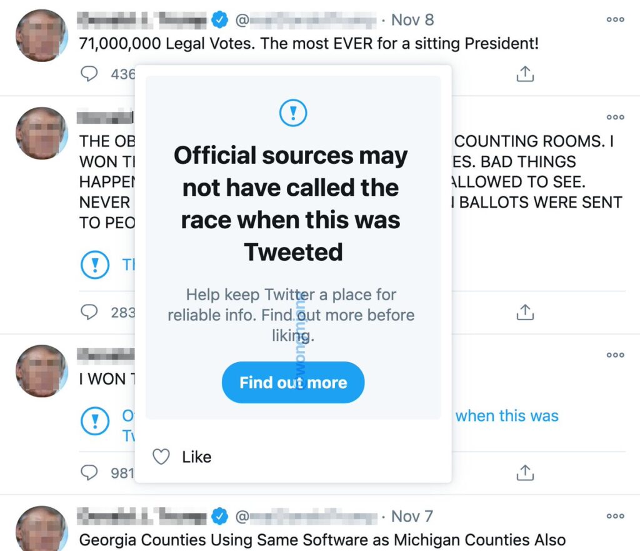This screenshot has width=640, height=551.
Task: Click profile avatar on the Nov 8 tweet
Action: point(41,35)
